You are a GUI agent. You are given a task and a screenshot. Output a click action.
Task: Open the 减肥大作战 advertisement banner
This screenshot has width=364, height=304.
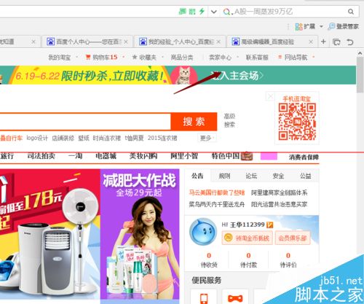(140, 235)
